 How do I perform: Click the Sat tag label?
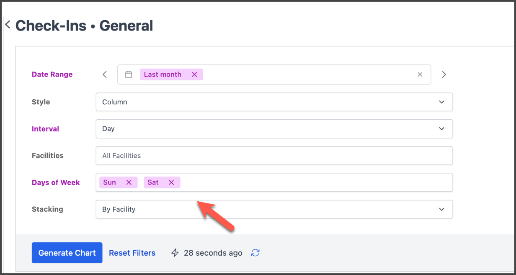[153, 182]
